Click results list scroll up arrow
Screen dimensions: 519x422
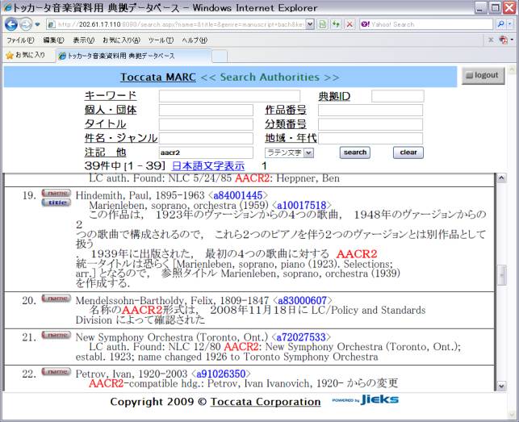(501, 178)
